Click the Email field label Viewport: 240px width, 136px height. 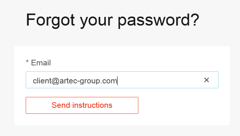pos(41,63)
